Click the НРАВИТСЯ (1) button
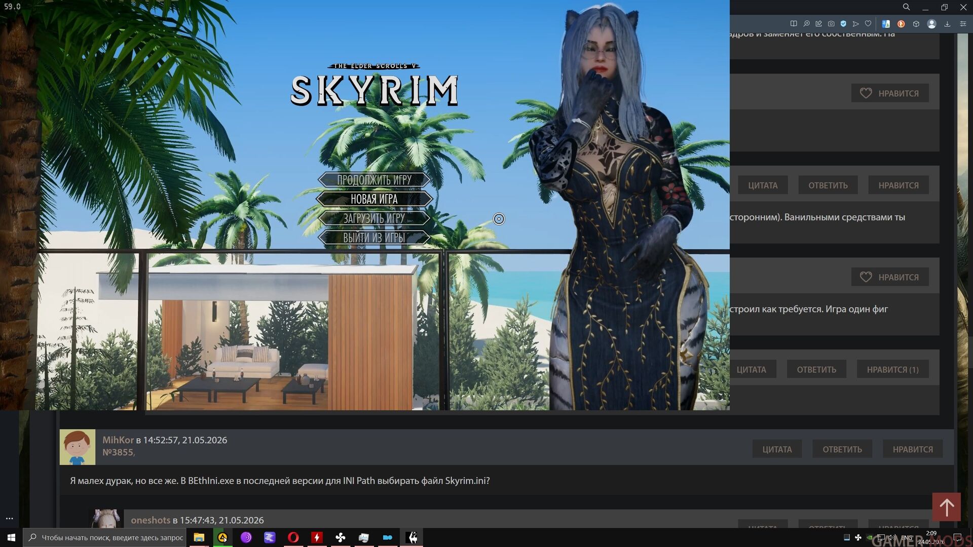This screenshot has width=973, height=547. (x=892, y=370)
